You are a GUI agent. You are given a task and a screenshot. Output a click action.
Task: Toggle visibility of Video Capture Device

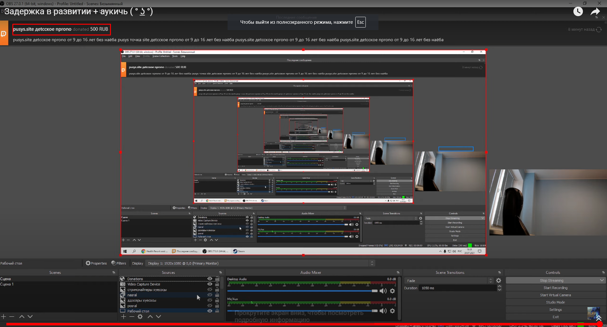tap(210, 284)
